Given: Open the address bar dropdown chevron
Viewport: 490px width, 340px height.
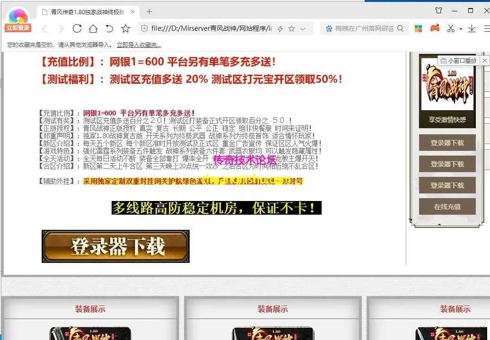Looking at the screenshot, I should [303, 28].
